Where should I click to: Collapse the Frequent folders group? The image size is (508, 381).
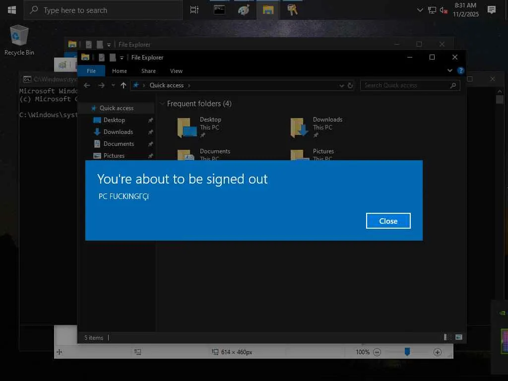coord(162,104)
